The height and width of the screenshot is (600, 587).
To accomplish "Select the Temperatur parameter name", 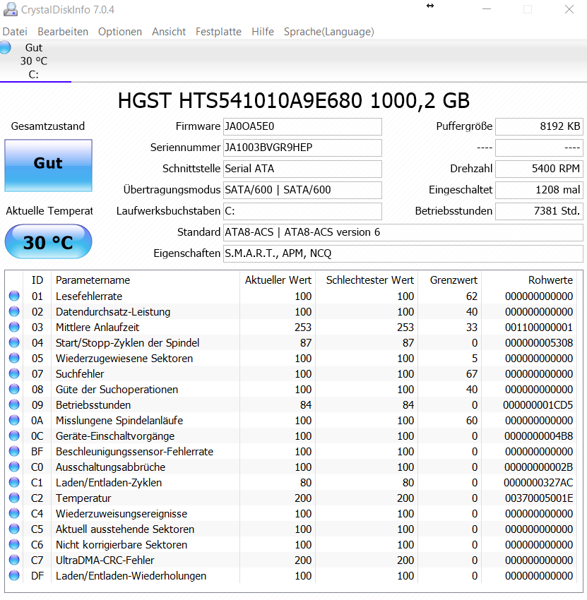I will tap(83, 498).
